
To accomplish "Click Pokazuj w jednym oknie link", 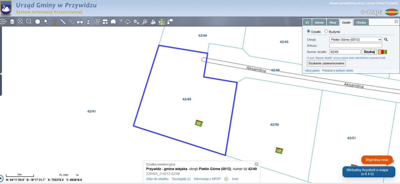I will (x=337, y=71).
